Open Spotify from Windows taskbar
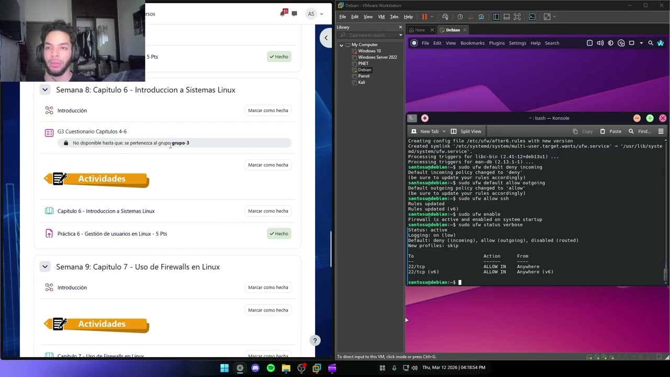670x377 pixels. coord(271,368)
